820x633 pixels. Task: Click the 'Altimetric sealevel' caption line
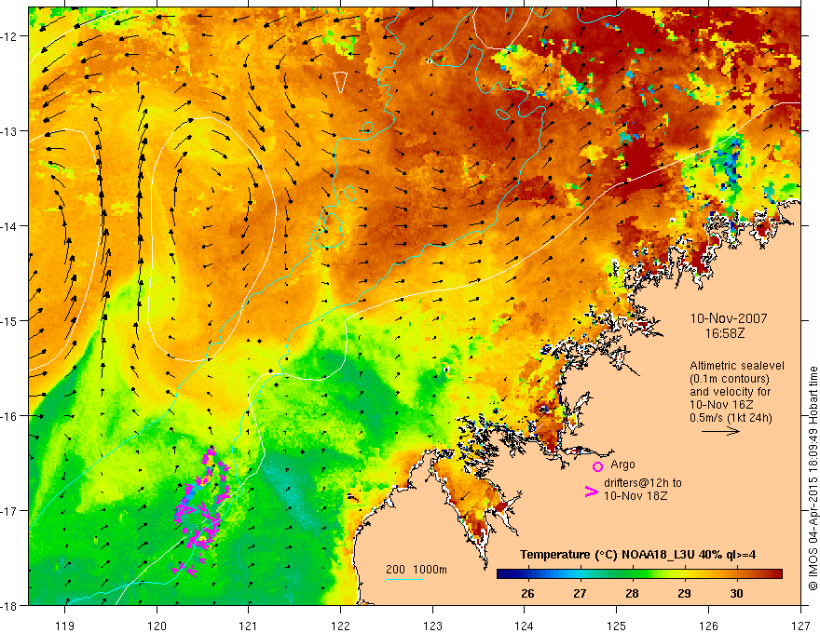[x=737, y=366]
